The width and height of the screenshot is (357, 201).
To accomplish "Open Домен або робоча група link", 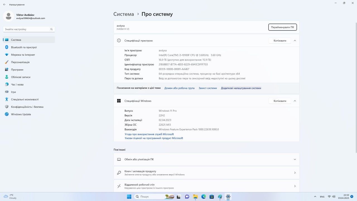I will (179, 88).
